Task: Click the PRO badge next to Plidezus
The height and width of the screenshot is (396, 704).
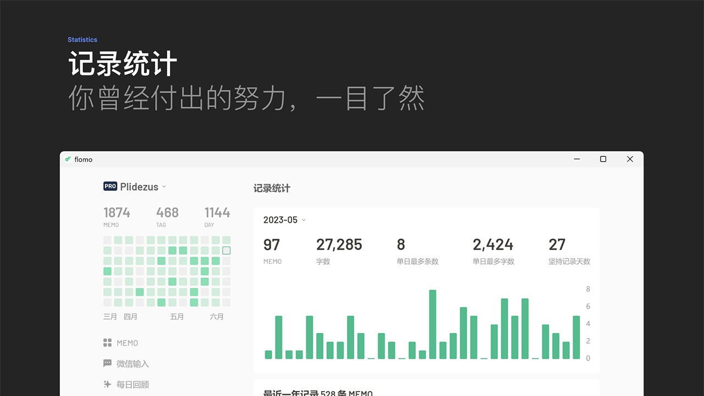Action: click(109, 186)
